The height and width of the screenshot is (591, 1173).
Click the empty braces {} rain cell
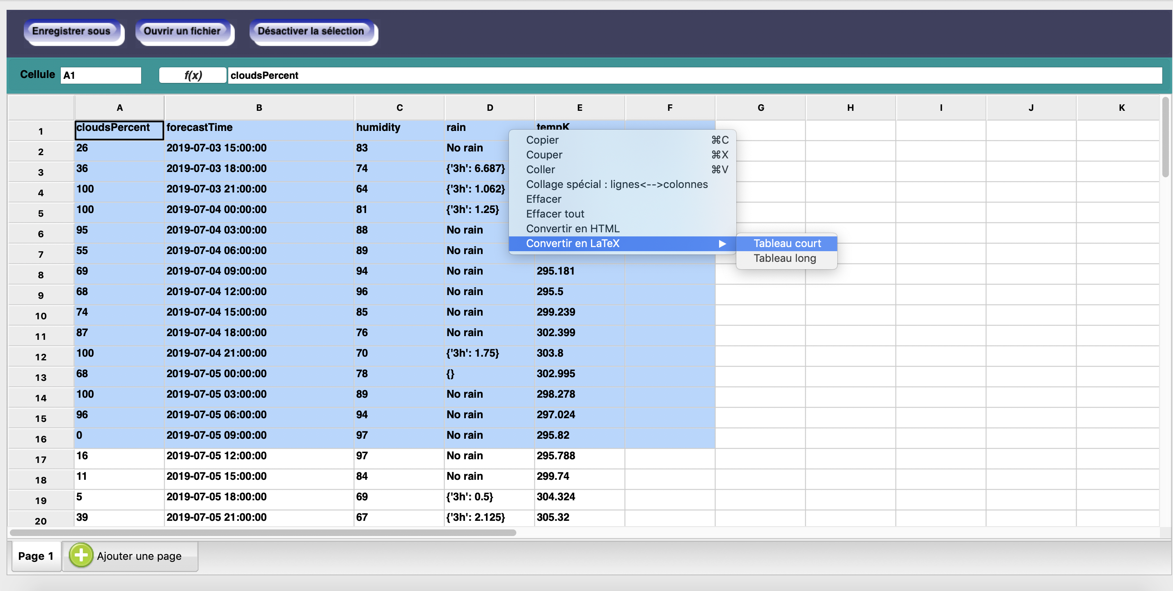[x=490, y=376]
